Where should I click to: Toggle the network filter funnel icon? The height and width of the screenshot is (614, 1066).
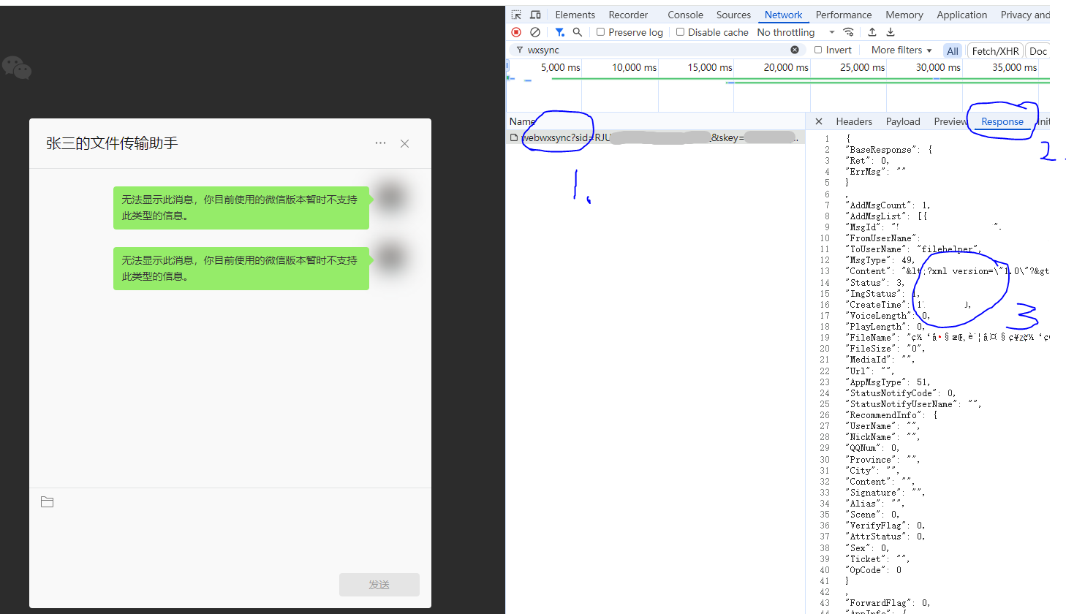pos(559,32)
